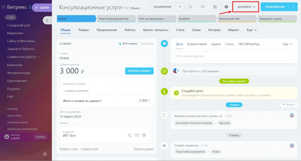Copy the deal link via the chain icon
Screen dimensions: 301x161
[x=127, y=8]
